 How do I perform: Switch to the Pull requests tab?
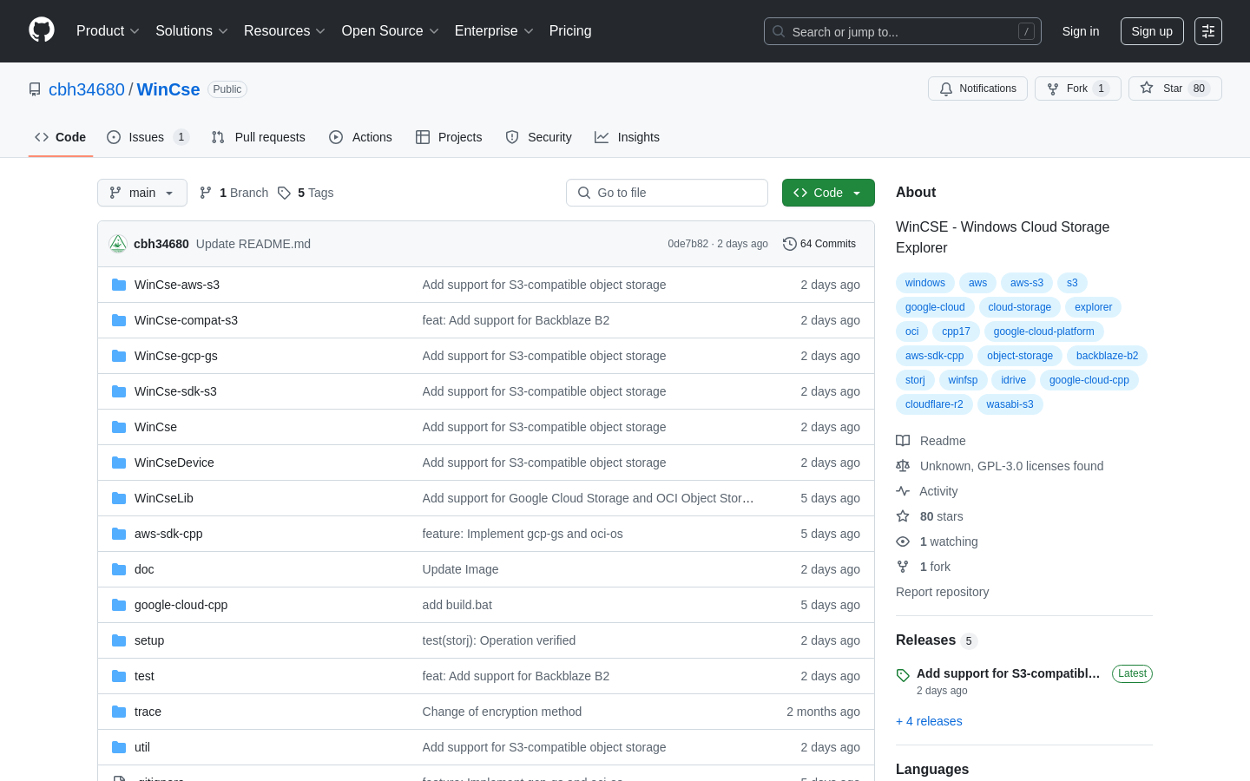(x=259, y=137)
